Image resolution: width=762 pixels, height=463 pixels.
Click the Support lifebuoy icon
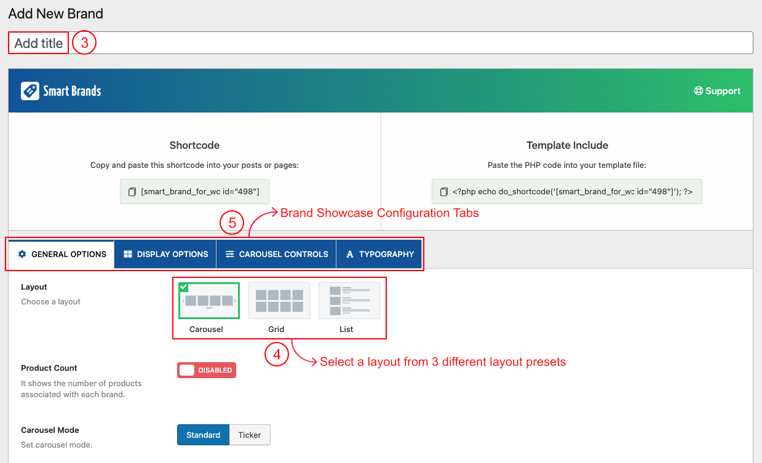tap(698, 91)
